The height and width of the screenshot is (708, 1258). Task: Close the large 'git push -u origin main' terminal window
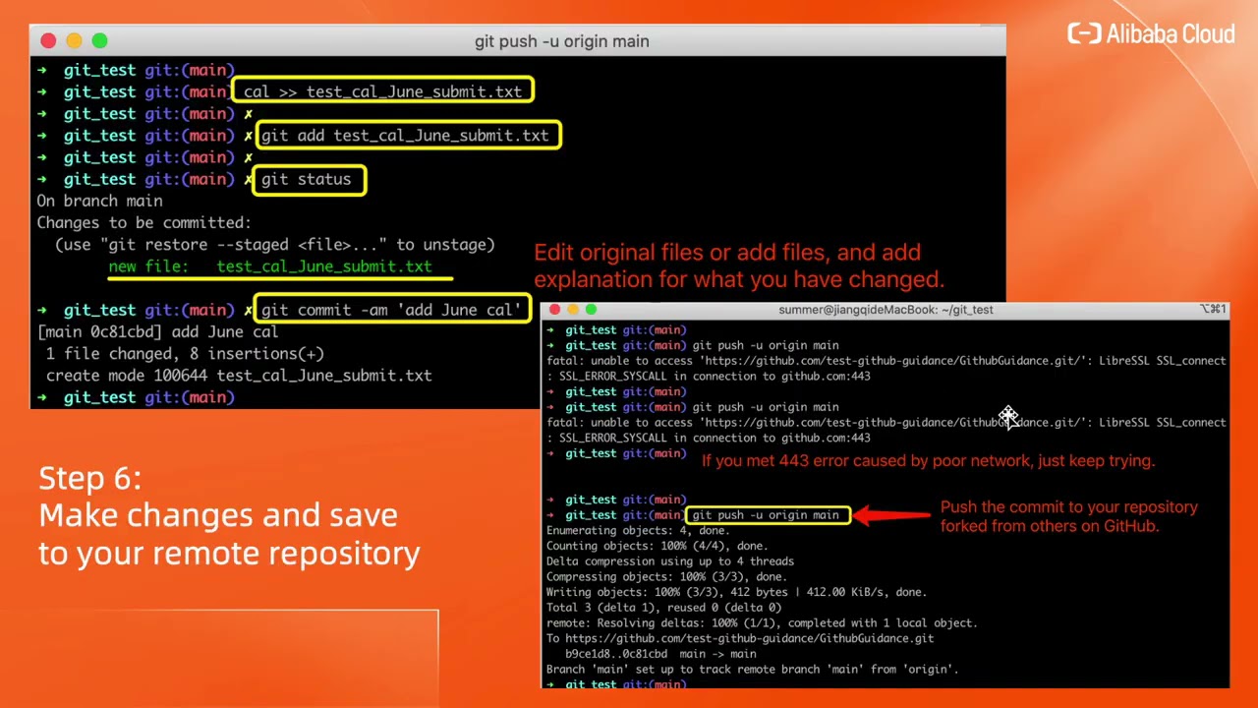tap(48, 41)
